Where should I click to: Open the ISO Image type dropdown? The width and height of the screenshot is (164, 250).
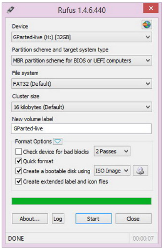(112, 171)
